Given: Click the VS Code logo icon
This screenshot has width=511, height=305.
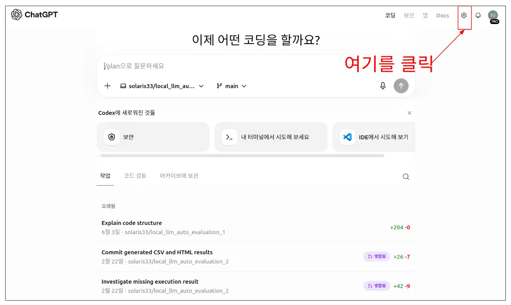Looking at the screenshot, I should tap(347, 137).
